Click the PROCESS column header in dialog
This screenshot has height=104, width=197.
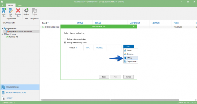(x=99, y=48)
